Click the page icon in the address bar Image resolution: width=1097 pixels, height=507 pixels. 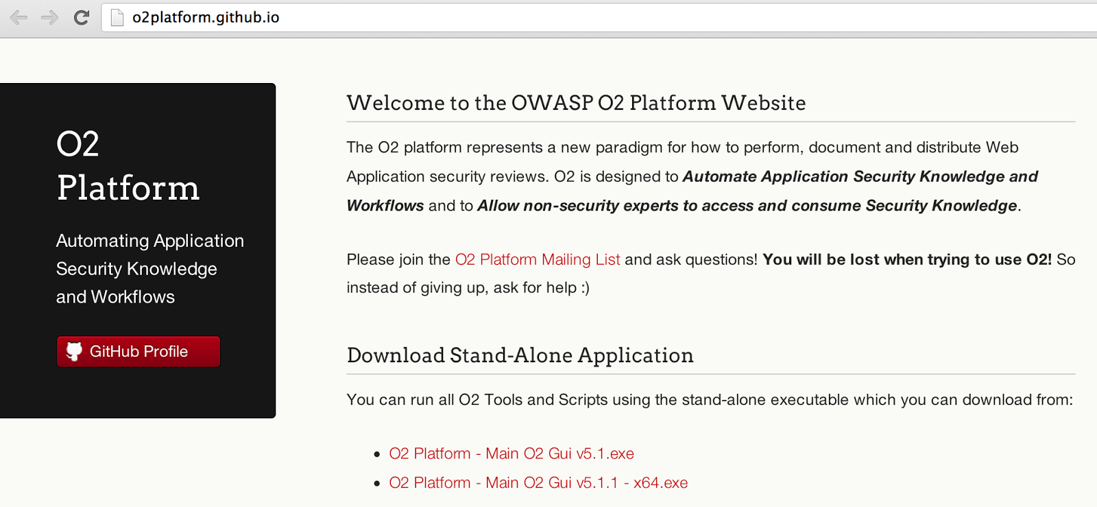tap(118, 17)
